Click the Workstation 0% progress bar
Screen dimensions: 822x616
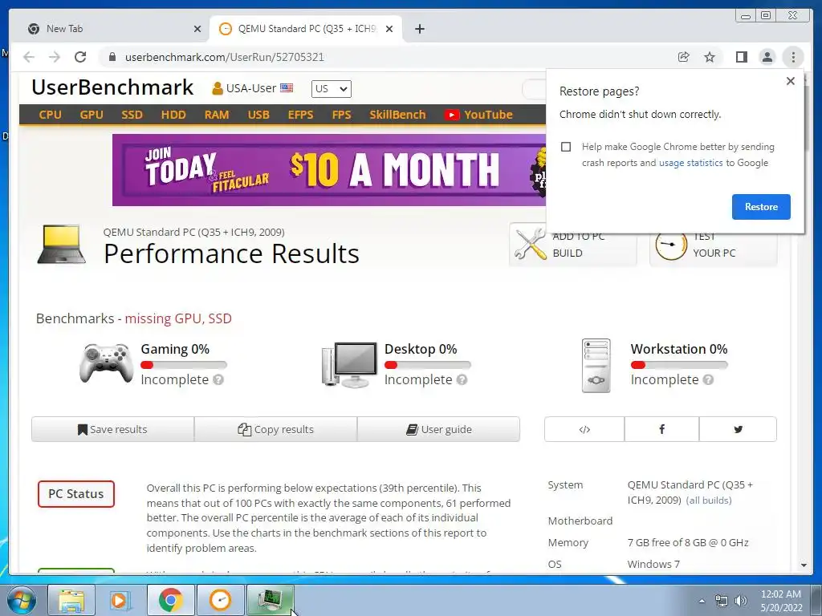(x=679, y=365)
